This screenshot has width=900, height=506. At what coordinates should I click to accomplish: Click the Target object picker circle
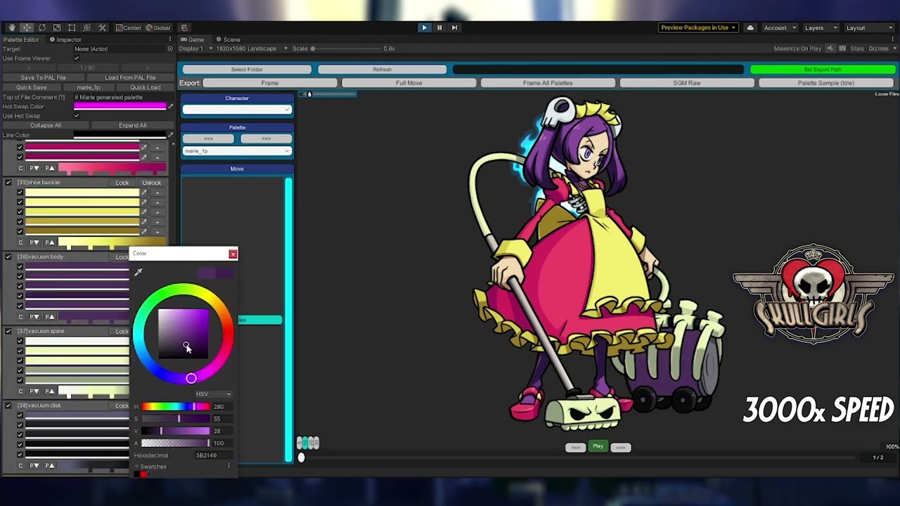170,49
